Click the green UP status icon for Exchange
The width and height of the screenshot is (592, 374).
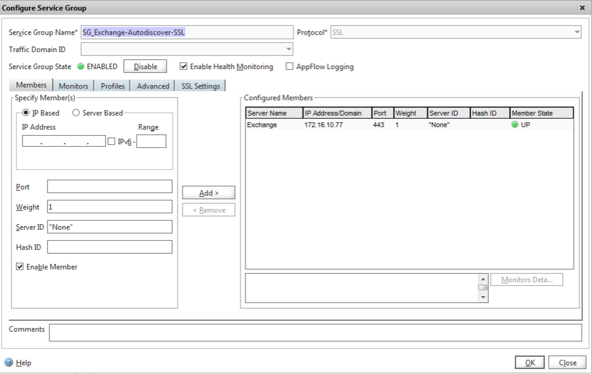[515, 125]
